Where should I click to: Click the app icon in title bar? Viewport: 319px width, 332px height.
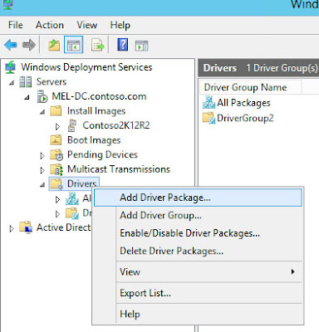pyautogui.click(x=7, y=5)
